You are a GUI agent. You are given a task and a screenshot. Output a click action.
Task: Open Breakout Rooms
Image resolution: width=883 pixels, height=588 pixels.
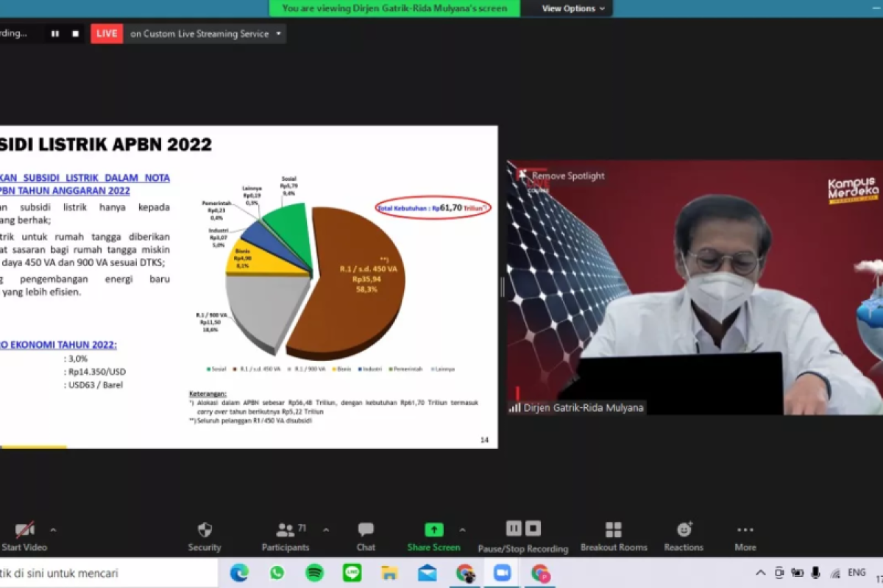[614, 530]
